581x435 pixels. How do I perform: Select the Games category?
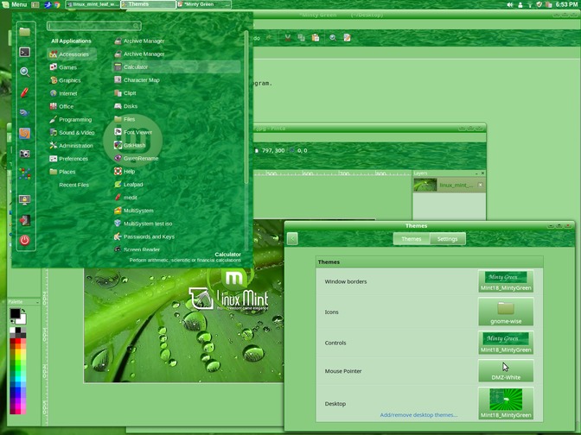(x=63, y=67)
